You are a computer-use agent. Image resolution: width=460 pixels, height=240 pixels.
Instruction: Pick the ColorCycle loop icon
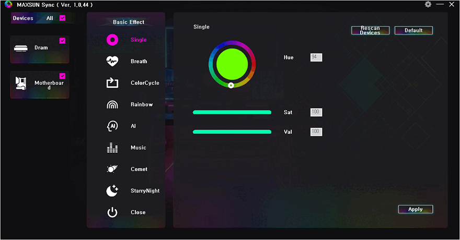(x=112, y=83)
